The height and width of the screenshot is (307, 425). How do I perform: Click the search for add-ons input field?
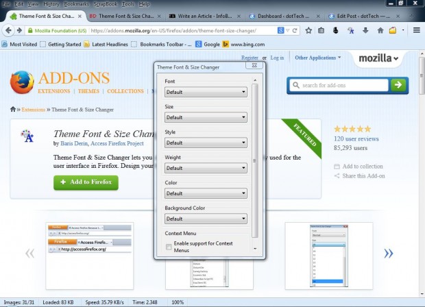tap(339, 85)
